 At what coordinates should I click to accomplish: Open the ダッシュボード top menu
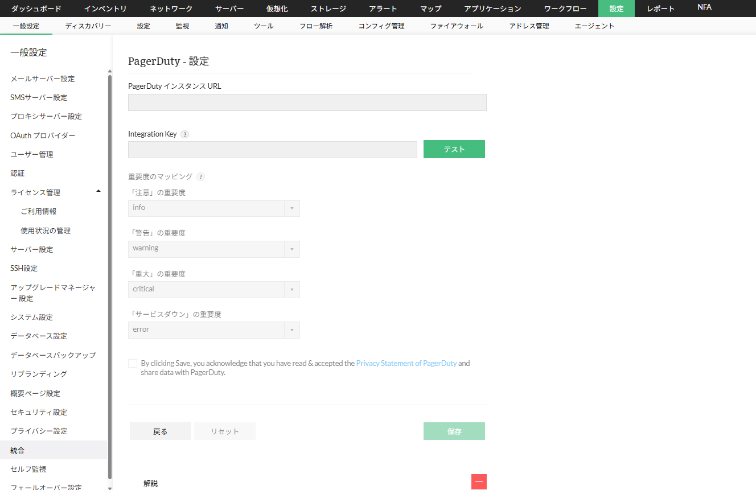point(36,9)
